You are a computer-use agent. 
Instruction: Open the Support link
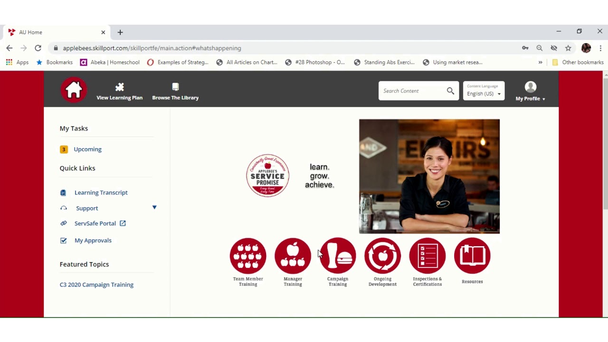pos(87,208)
